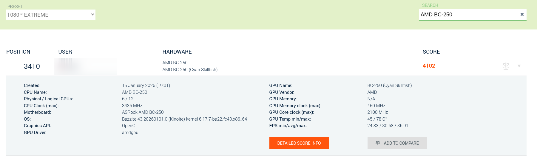Select Graphics API value OpenGL
The height and width of the screenshot is (159, 537).
130,126
